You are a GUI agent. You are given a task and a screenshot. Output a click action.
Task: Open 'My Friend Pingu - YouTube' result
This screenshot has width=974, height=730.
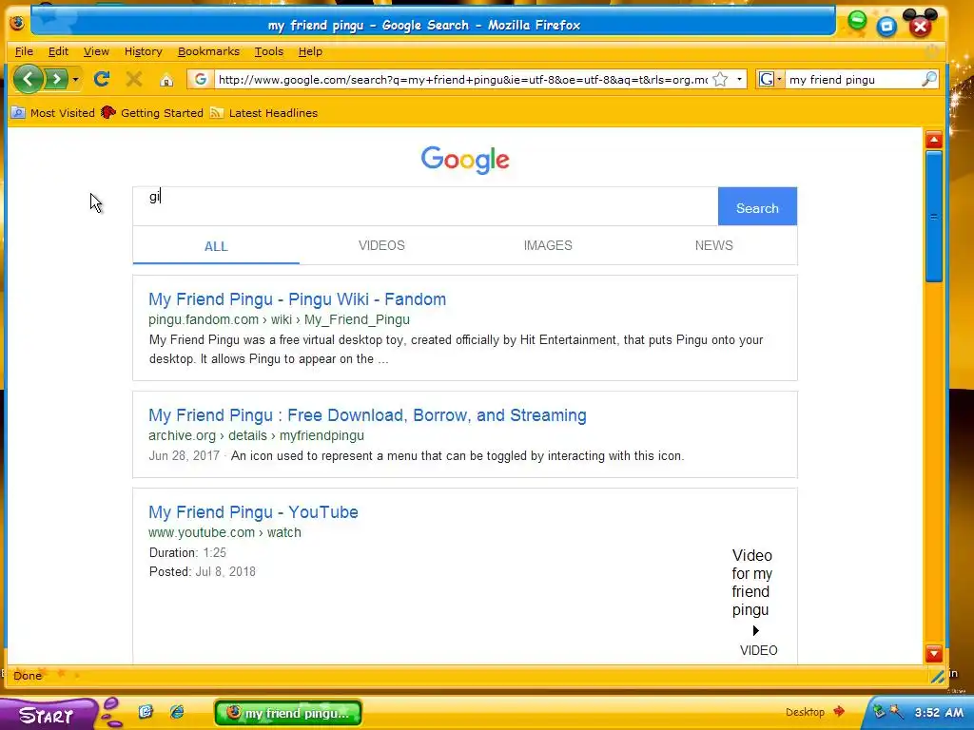click(253, 512)
